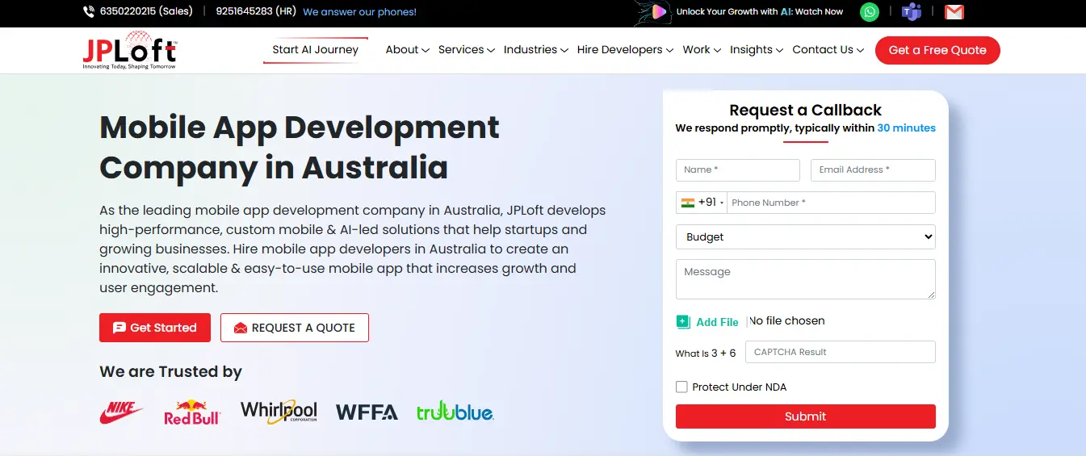Click the AI play icon in the banner
The height and width of the screenshot is (456, 1086).
(x=659, y=12)
